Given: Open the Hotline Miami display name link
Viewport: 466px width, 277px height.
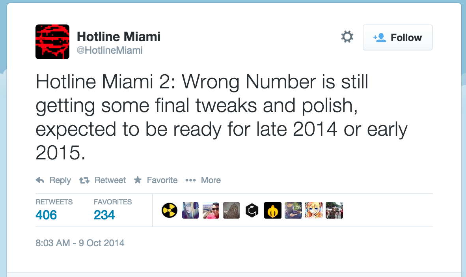Looking at the screenshot, I should pos(119,37).
